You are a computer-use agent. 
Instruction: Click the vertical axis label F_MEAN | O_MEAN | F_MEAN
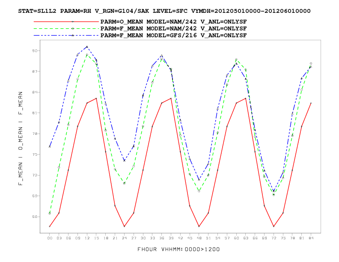[21, 138]
